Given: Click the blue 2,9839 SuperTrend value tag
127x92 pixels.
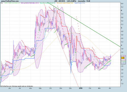Looking at the screenshot, I should pos(123,63).
